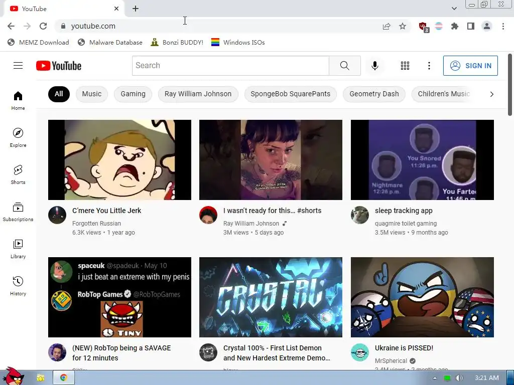This screenshot has width=514, height=385.
Task: Open History in sidebar
Action: click(18, 286)
